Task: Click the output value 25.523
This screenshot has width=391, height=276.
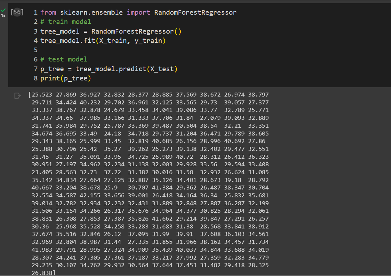Action: click(42, 95)
